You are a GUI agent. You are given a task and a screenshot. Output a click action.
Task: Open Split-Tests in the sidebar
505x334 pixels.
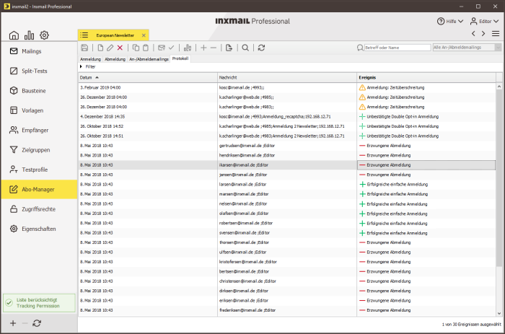pos(39,71)
